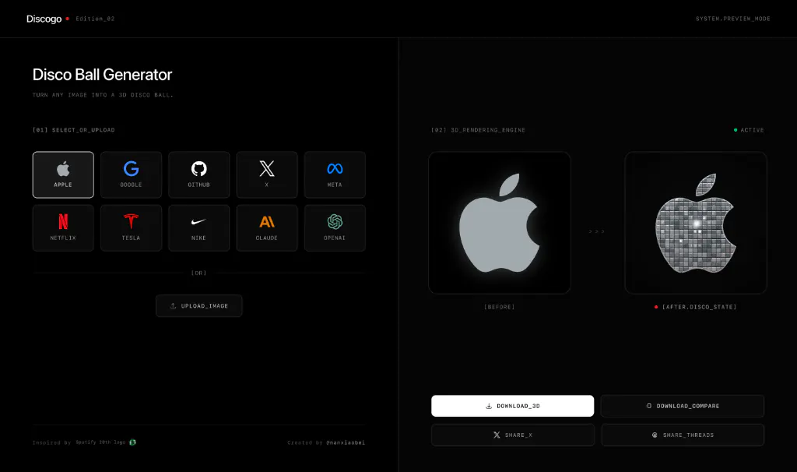The height and width of the screenshot is (472, 797).
Task: Click the BEFORE Apple image preview
Action: (x=499, y=223)
